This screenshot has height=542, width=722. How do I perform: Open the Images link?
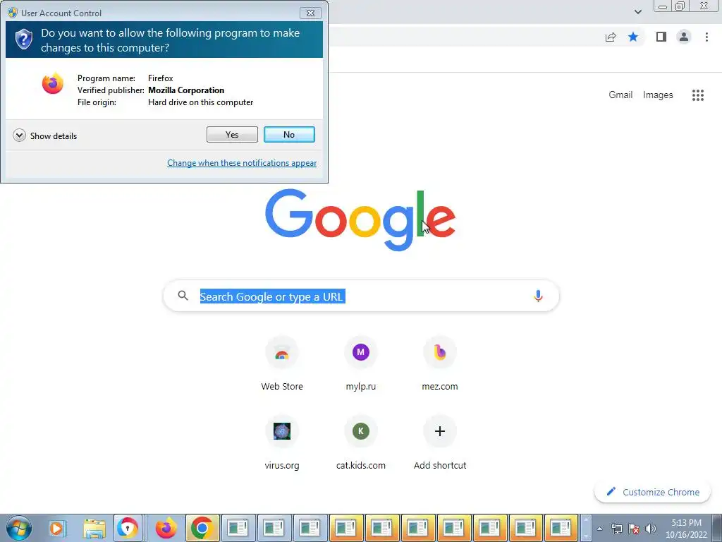coord(658,95)
